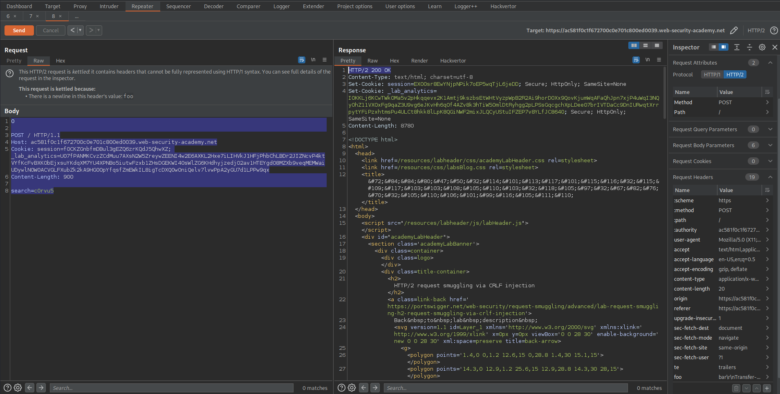Close the Inspector panel
Image resolution: width=780 pixels, height=394 pixels.
775,47
